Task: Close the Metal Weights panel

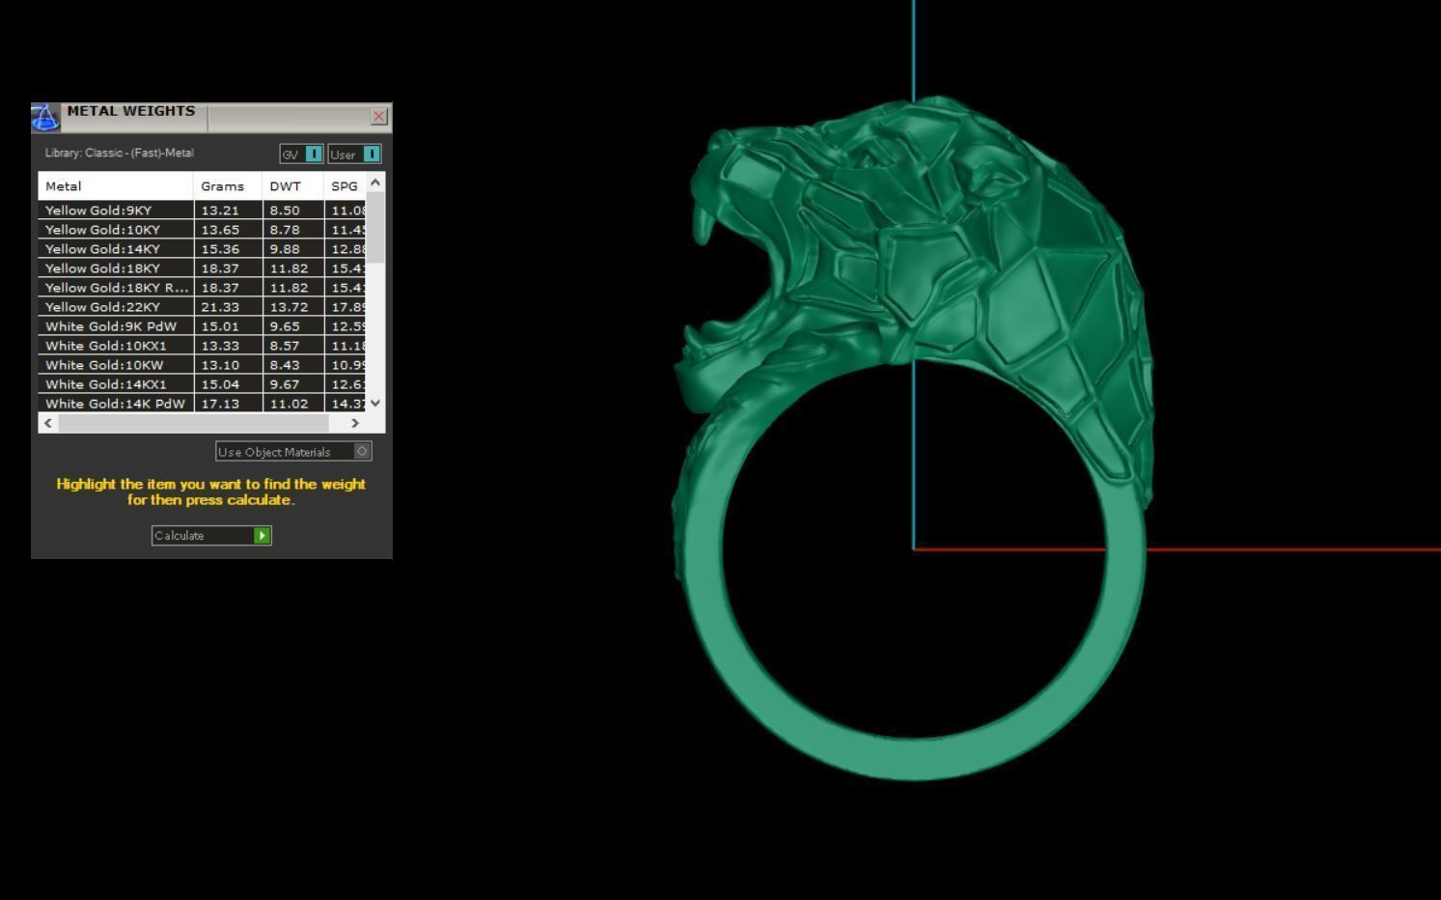Action: [379, 117]
